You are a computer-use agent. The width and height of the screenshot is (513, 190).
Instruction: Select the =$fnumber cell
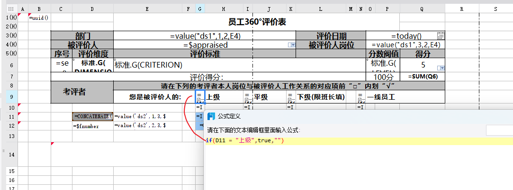tap(92, 126)
